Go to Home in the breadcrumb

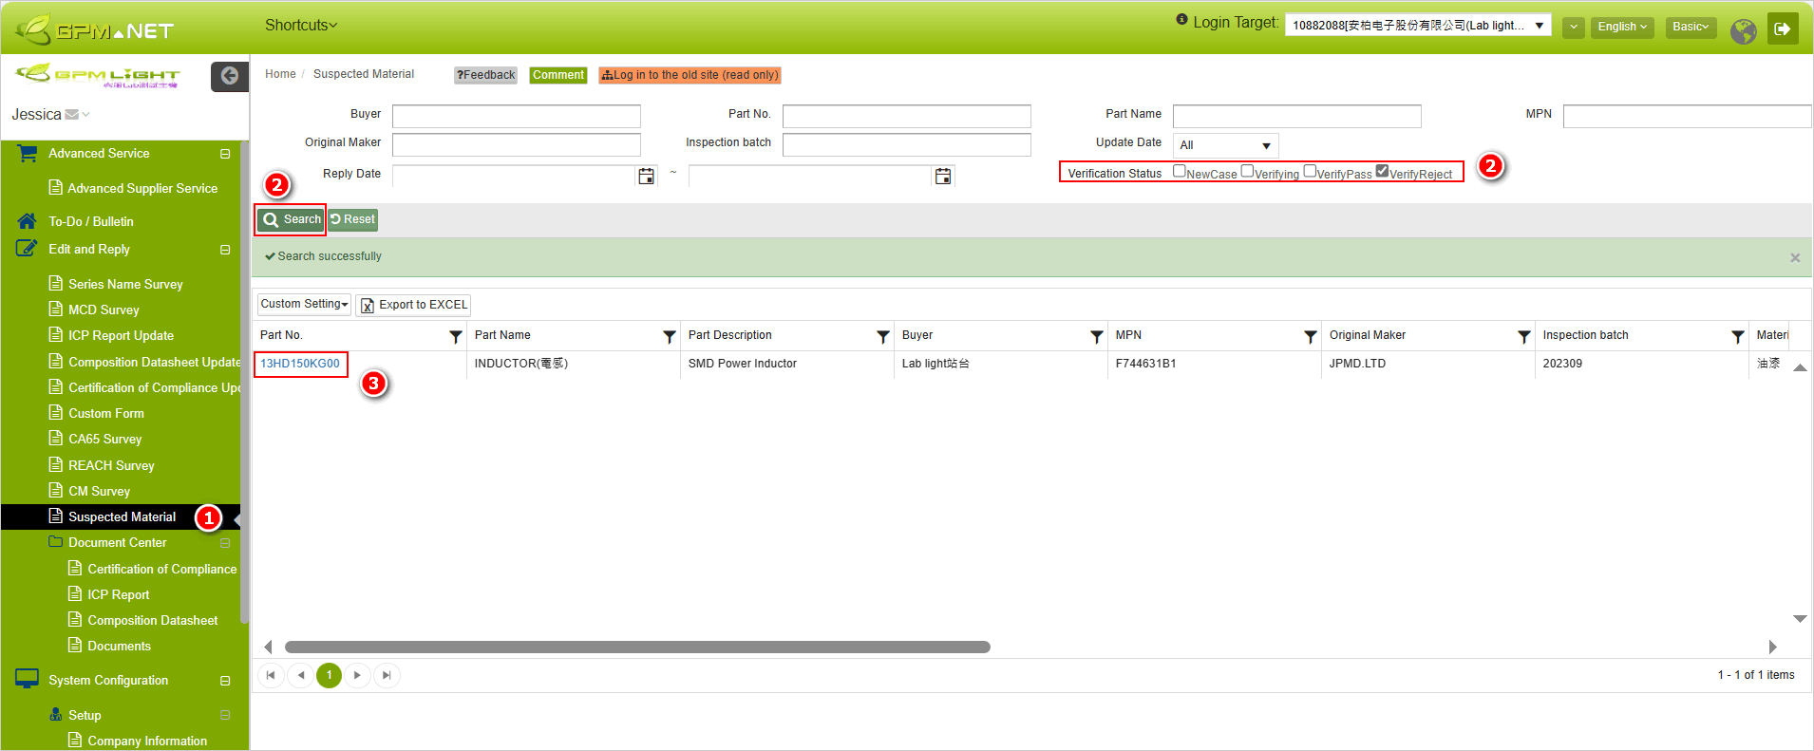[280, 74]
